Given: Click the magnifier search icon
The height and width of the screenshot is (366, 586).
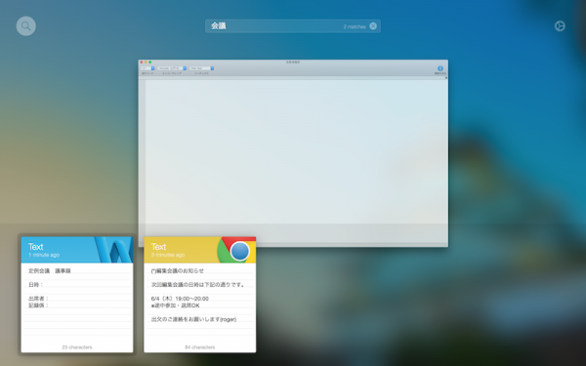Looking at the screenshot, I should 25,26.
